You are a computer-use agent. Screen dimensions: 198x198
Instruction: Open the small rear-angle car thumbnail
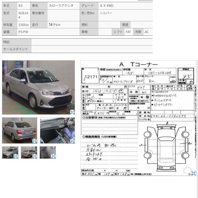(x=29, y=152)
